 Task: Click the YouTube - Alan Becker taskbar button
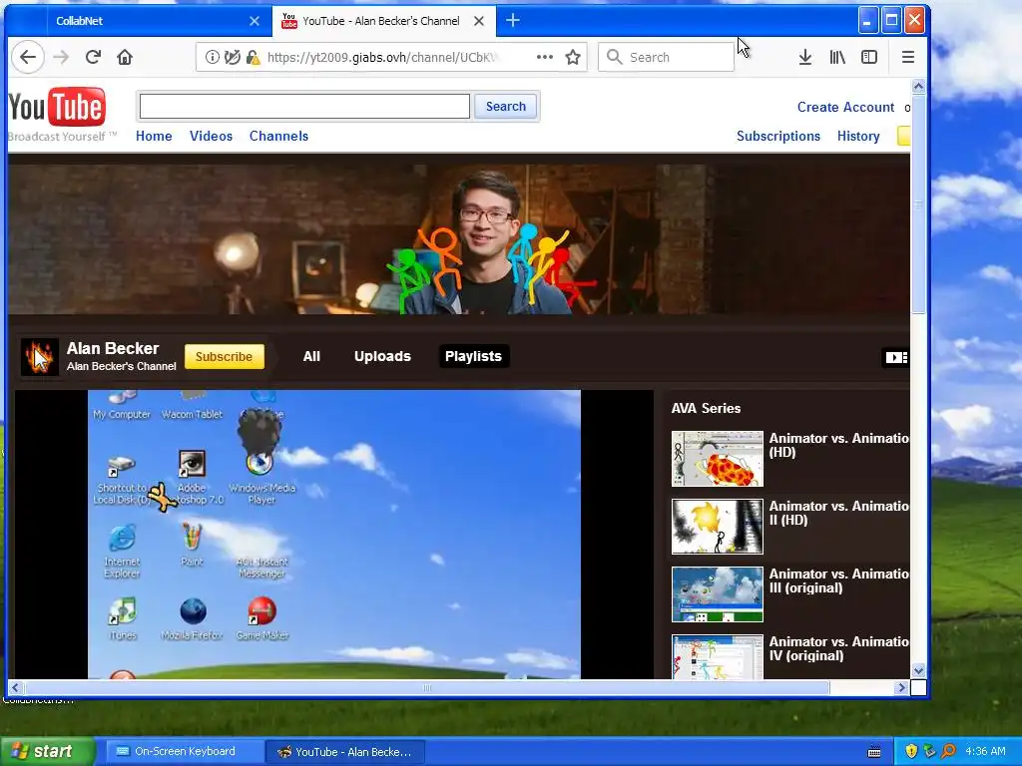tap(345, 752)
